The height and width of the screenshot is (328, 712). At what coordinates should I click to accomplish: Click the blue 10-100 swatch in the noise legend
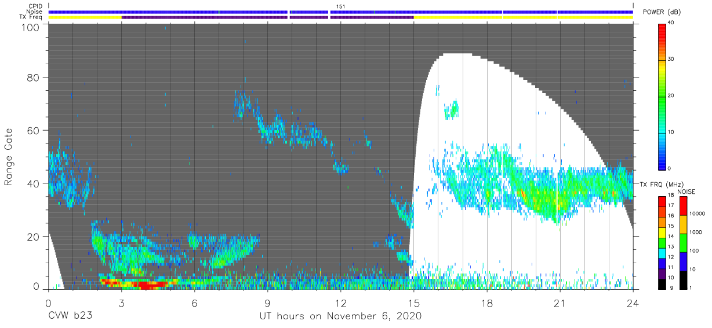pyautogui.click(x=684, y=260)
